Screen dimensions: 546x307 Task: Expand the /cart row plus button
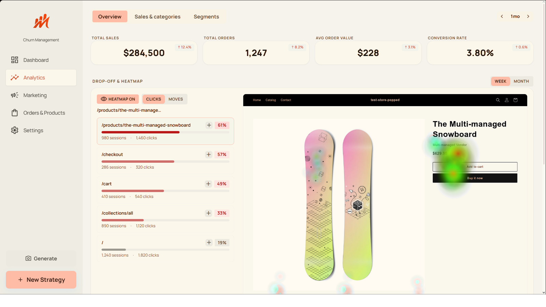coord(209,184)
